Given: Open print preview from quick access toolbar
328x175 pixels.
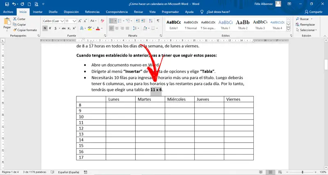Looking at the screenshot, I should click(36, 4).
